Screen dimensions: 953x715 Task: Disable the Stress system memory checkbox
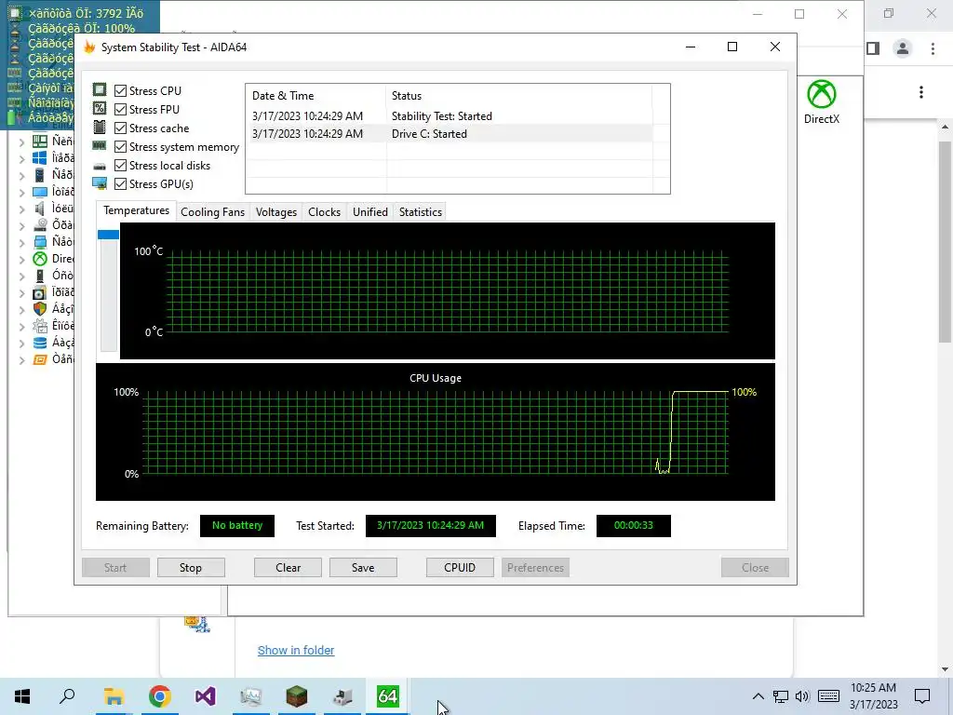120,146
